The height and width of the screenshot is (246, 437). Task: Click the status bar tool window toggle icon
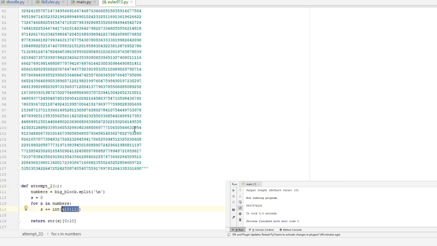229,235
